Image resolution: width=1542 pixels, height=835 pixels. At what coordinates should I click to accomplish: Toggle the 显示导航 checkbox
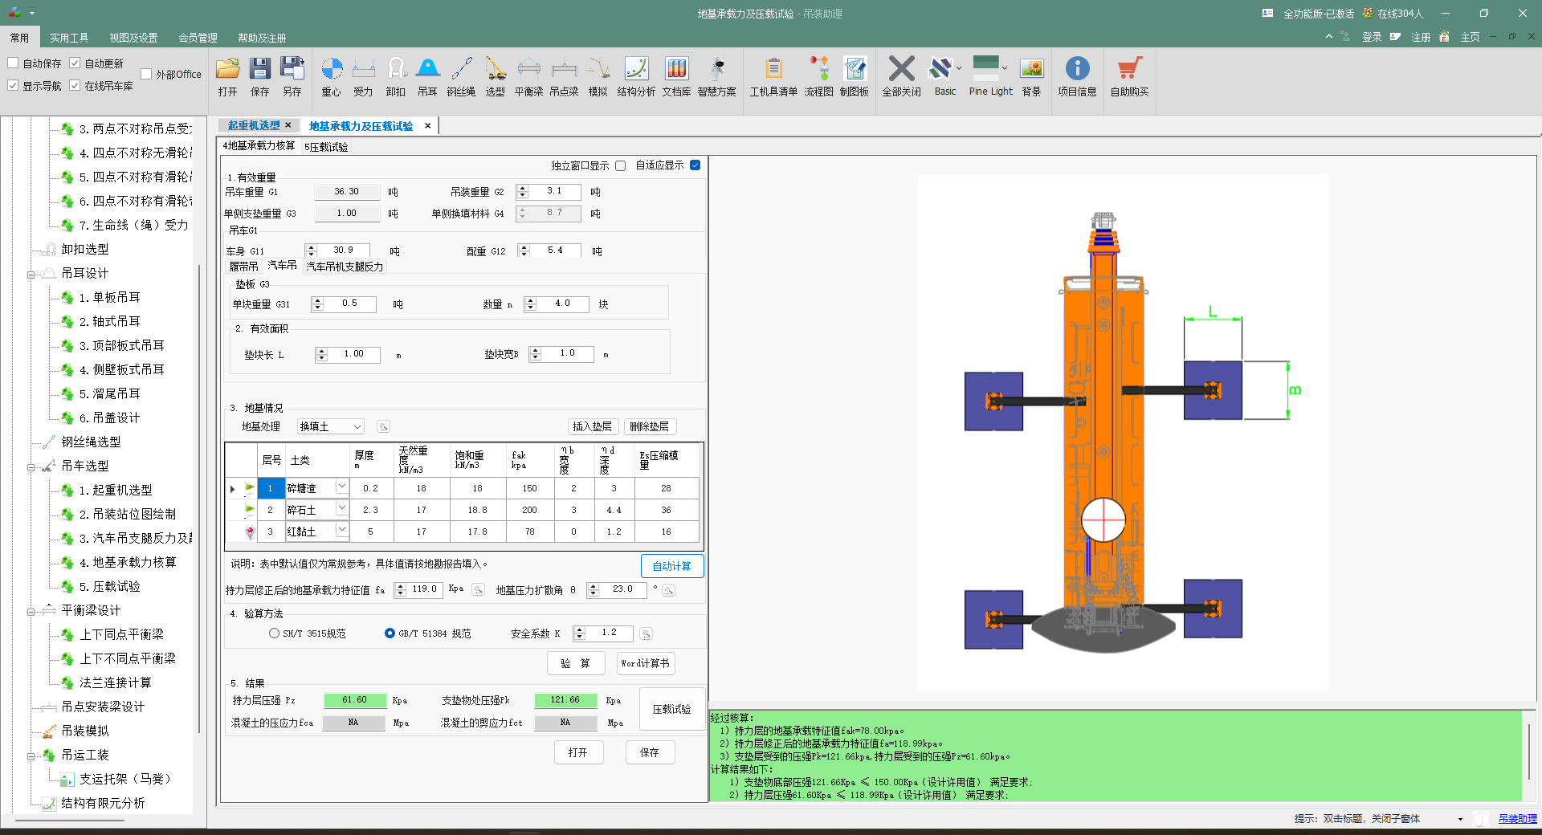[13, 85]
